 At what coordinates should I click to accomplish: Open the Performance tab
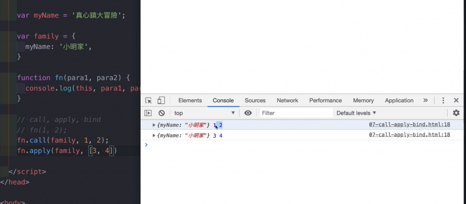[x=325, y=100]
